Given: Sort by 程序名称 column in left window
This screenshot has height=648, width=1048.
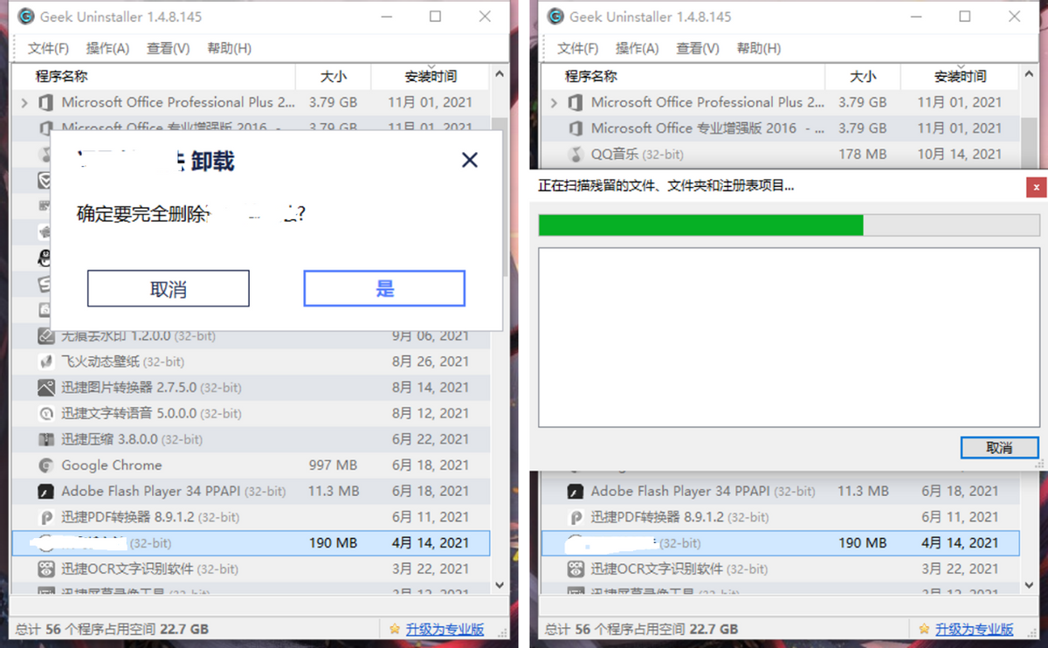Looking at the screenshot, I should (x=154, y=77).
